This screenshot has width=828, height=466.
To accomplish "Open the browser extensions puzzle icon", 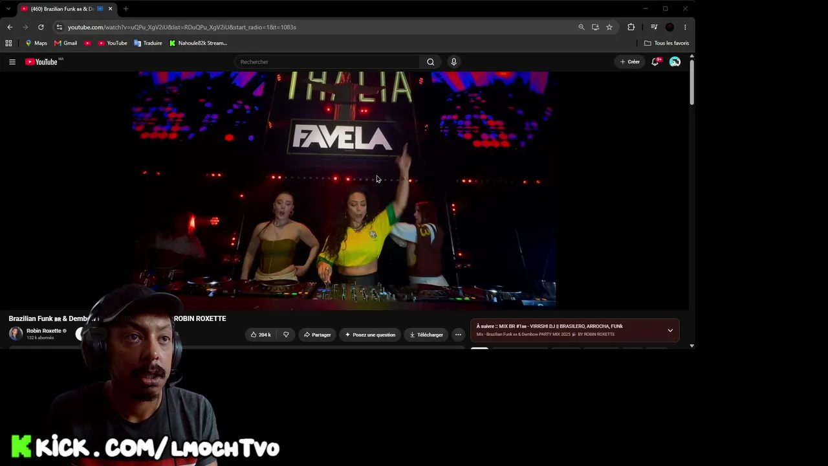I will click(x=631, y=27).
